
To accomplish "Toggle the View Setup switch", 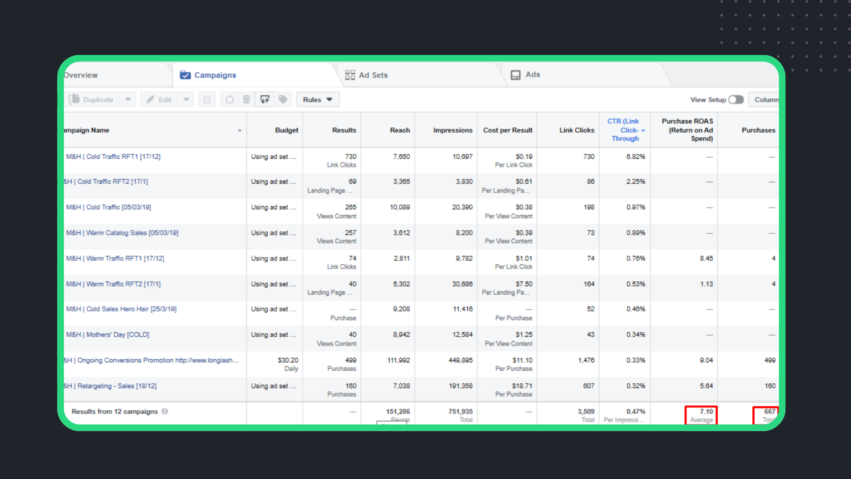I will pos(736,100).
